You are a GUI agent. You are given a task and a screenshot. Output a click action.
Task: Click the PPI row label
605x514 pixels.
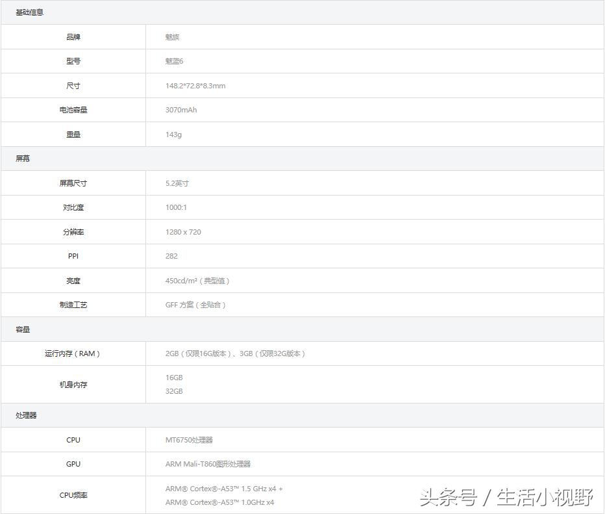pos(73,256)
